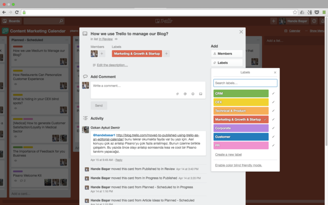Open the Calendar view link
This screenshot has height=205, width=328.
point(292,31)
